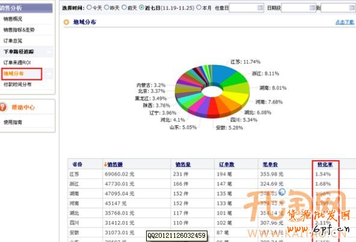
Task: Select the 前天 radio button
Action: [x=124, y=7]
